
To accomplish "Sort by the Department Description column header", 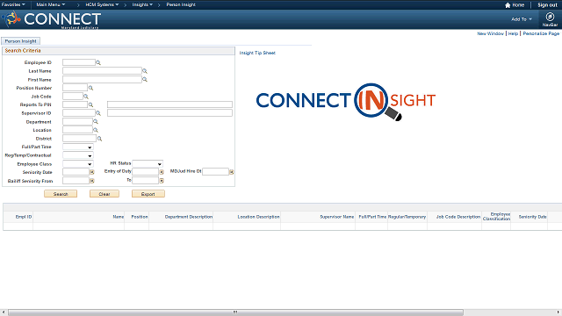I will tap(189, 217).
